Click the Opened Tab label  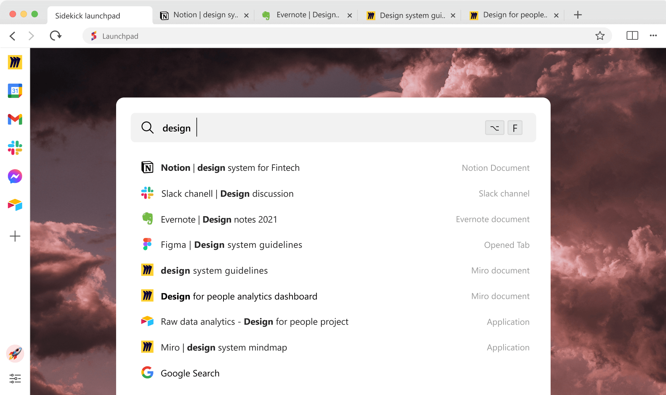[x=506, y=245]
